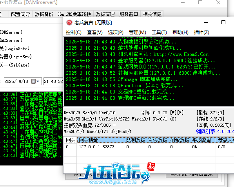
Task: Maximize the background Mirserver window
Action: [200, 2]
